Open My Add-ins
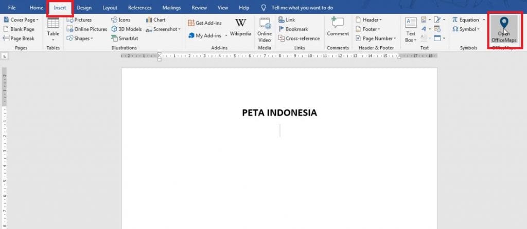The width and height of the screenshot is (527, 229). pyautogui.click(x=208, y=35)
